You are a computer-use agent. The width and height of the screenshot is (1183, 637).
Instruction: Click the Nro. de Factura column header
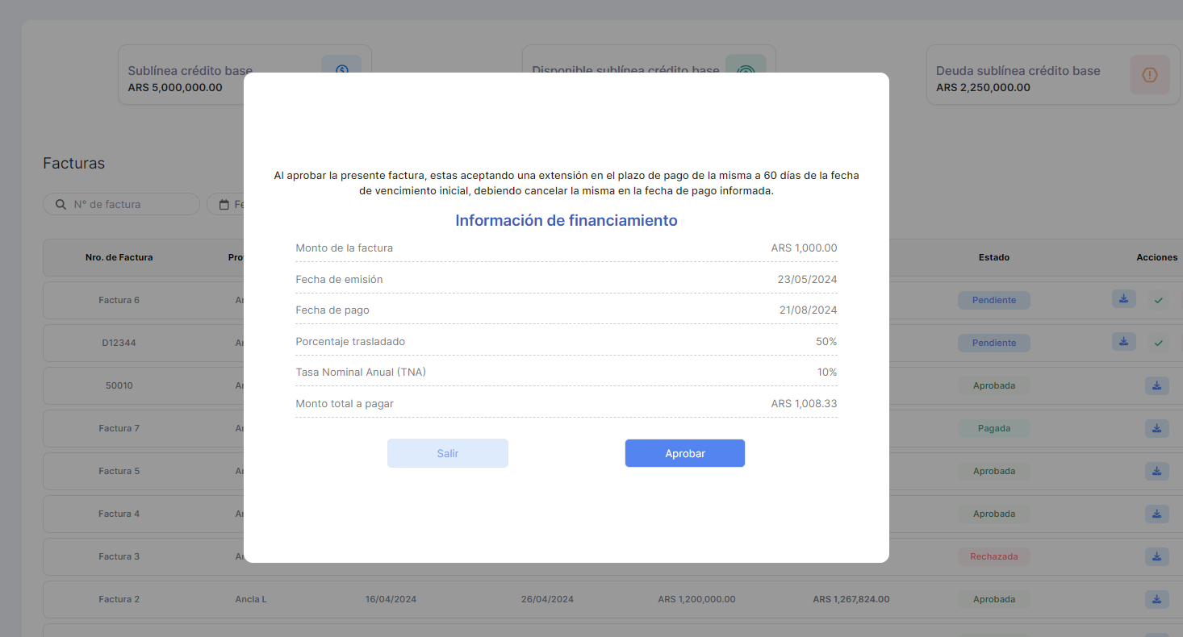119,257
